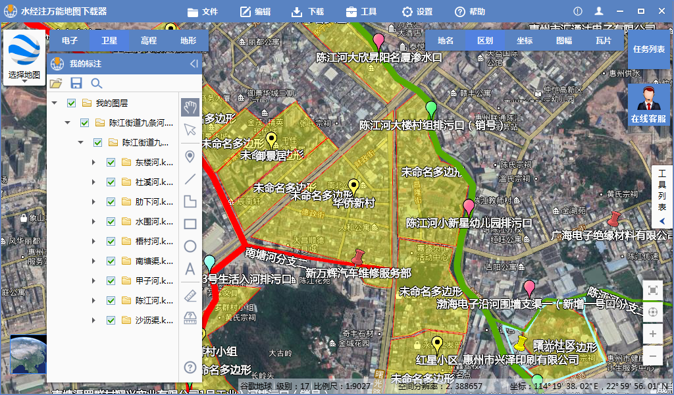Select the rectangle drawing tool

190,224
